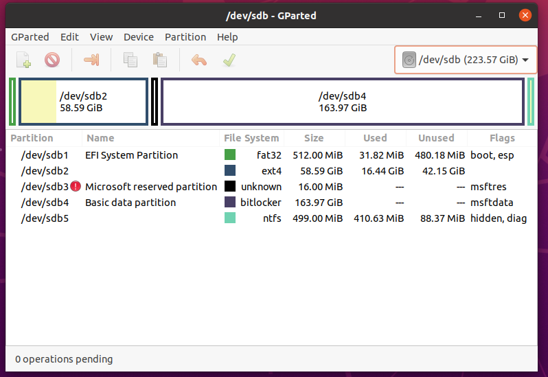Click the 0 operations pending status text

[x=64, y=359]
